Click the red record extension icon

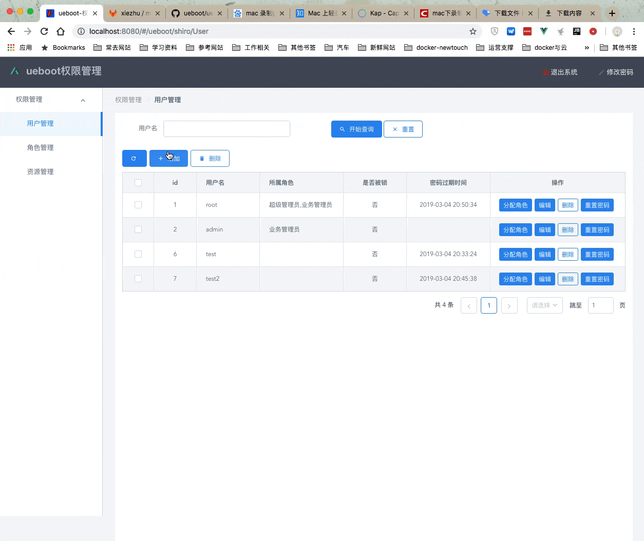pyautogui.click(x=593, y=31)
